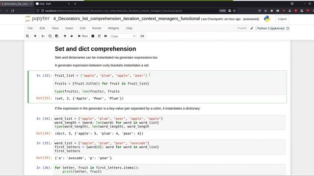Interrupt the kernel with the stop icon
The height and width of the screenshot is (176, 314).
pyautogui.click(x=93, y=36)
